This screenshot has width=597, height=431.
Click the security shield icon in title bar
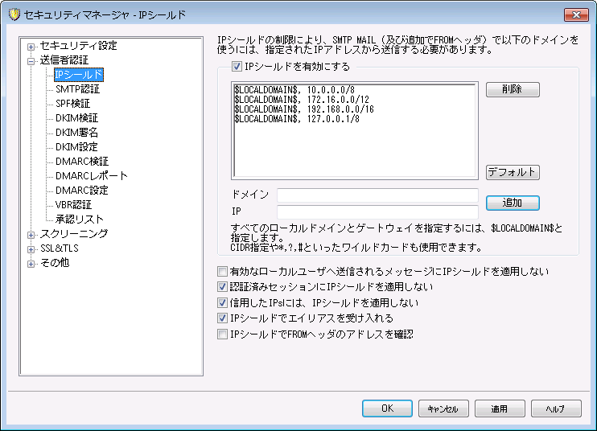14,14
